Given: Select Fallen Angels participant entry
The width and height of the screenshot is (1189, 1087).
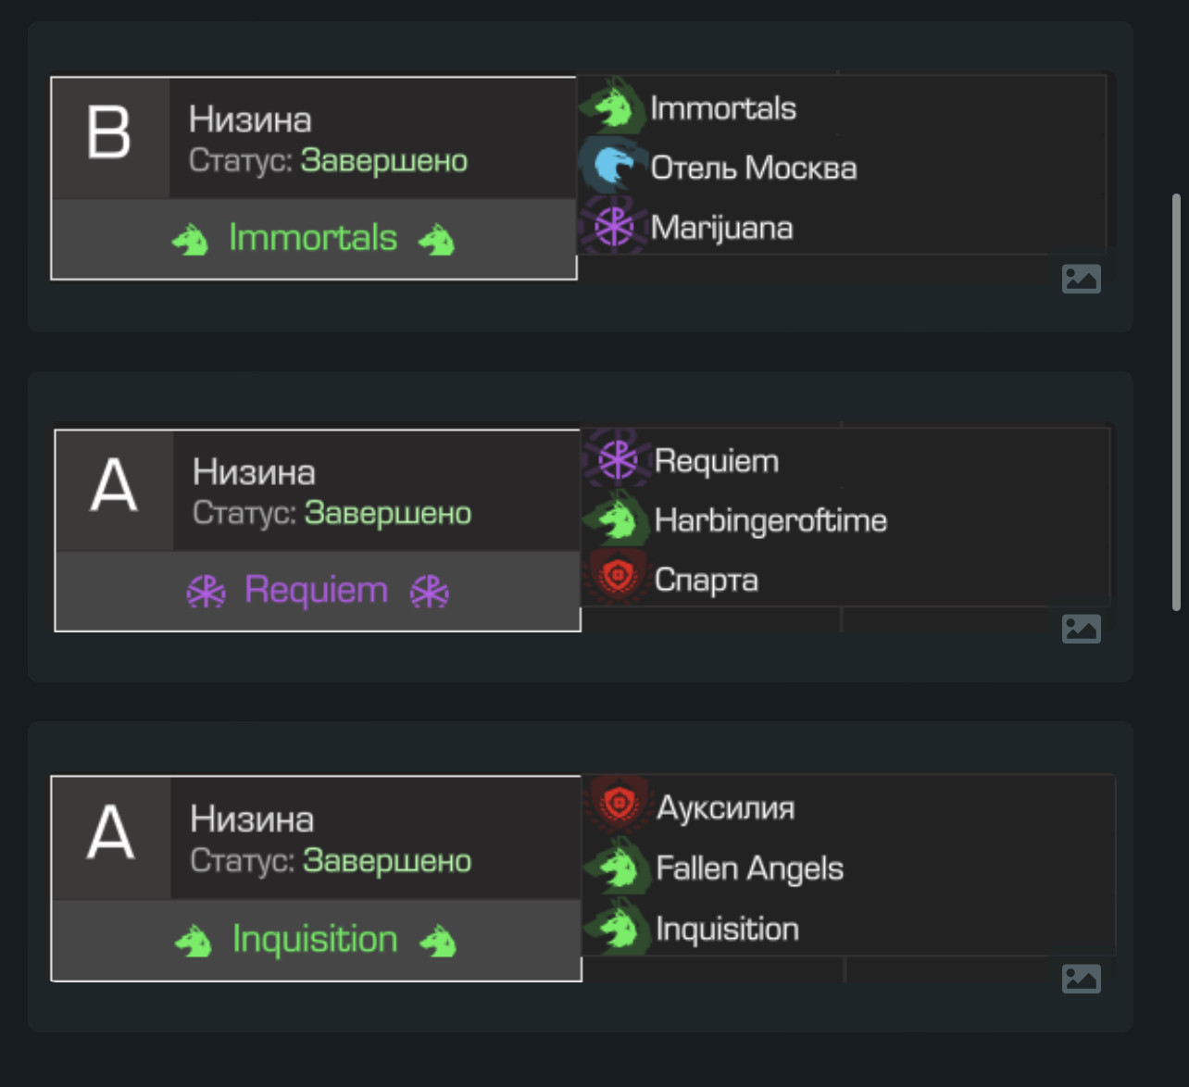Looking at the screenshot, I should click(849, 868).
